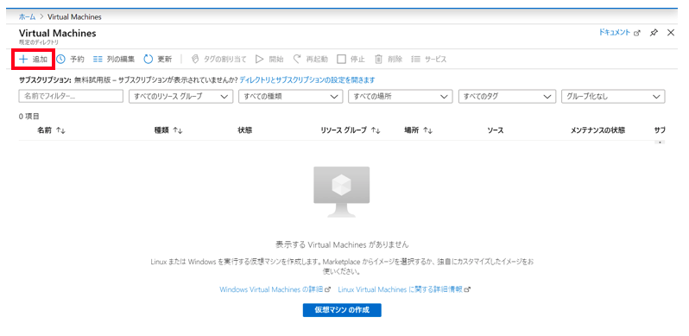Click the 追加 (Add) plus button

[x=33, y=60]
